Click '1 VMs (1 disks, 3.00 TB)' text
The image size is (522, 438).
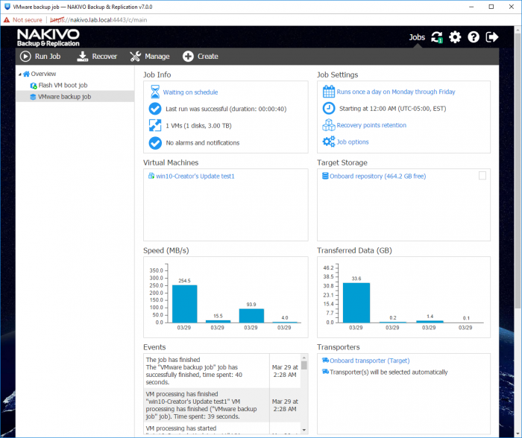click(199, 126)
